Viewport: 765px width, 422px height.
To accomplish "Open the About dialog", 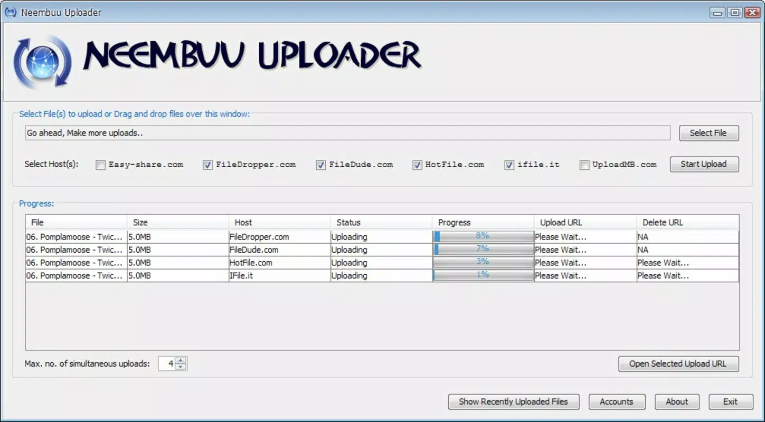I will tap(677, 401).
